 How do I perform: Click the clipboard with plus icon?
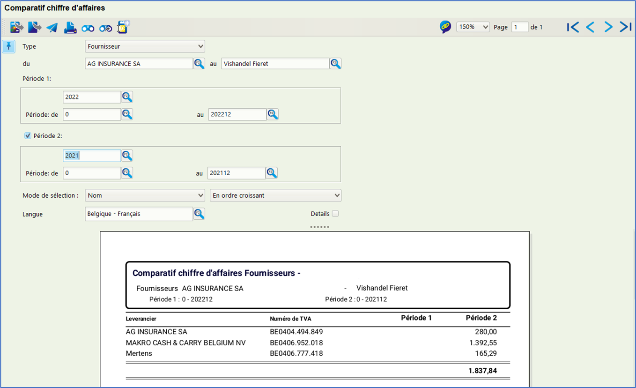pyautogui.click(x=123, y=27)
